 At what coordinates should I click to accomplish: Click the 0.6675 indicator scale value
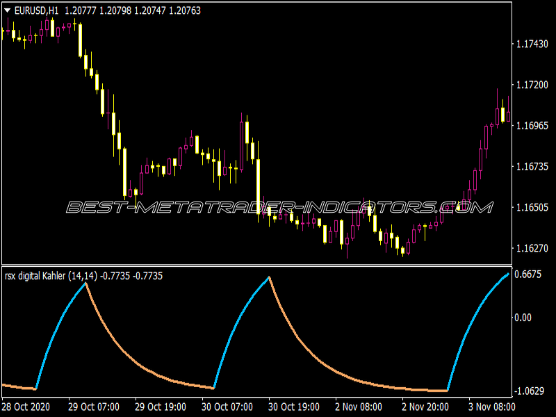528,275
